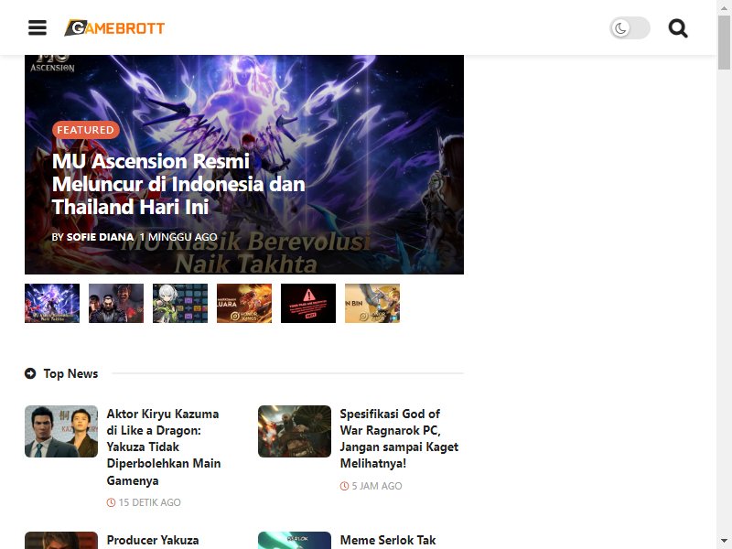Select the yellow Honor of Kings thumbnail
The image size is (732, 549).
pos(372,303)
